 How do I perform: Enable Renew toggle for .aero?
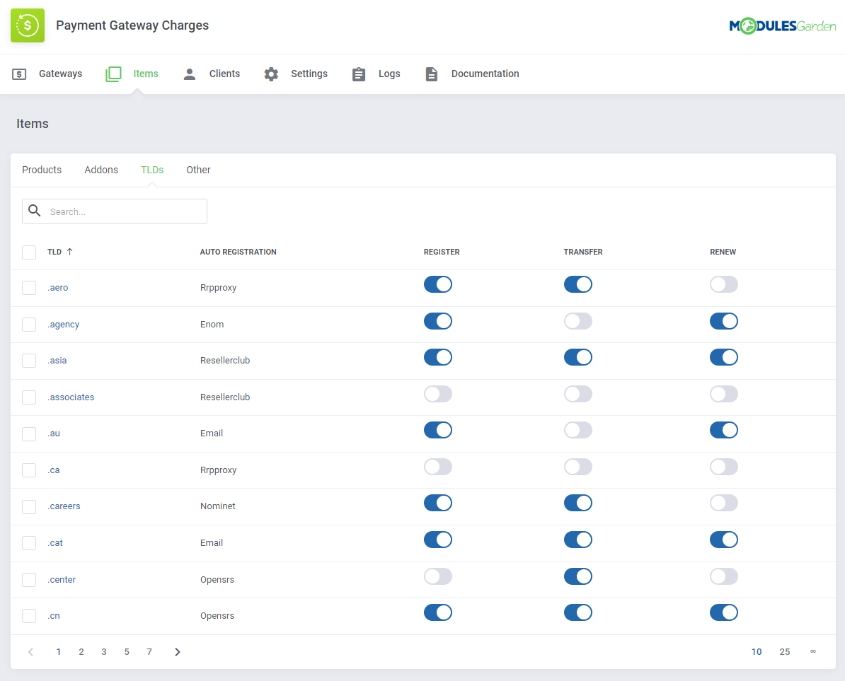click(724, 284)
